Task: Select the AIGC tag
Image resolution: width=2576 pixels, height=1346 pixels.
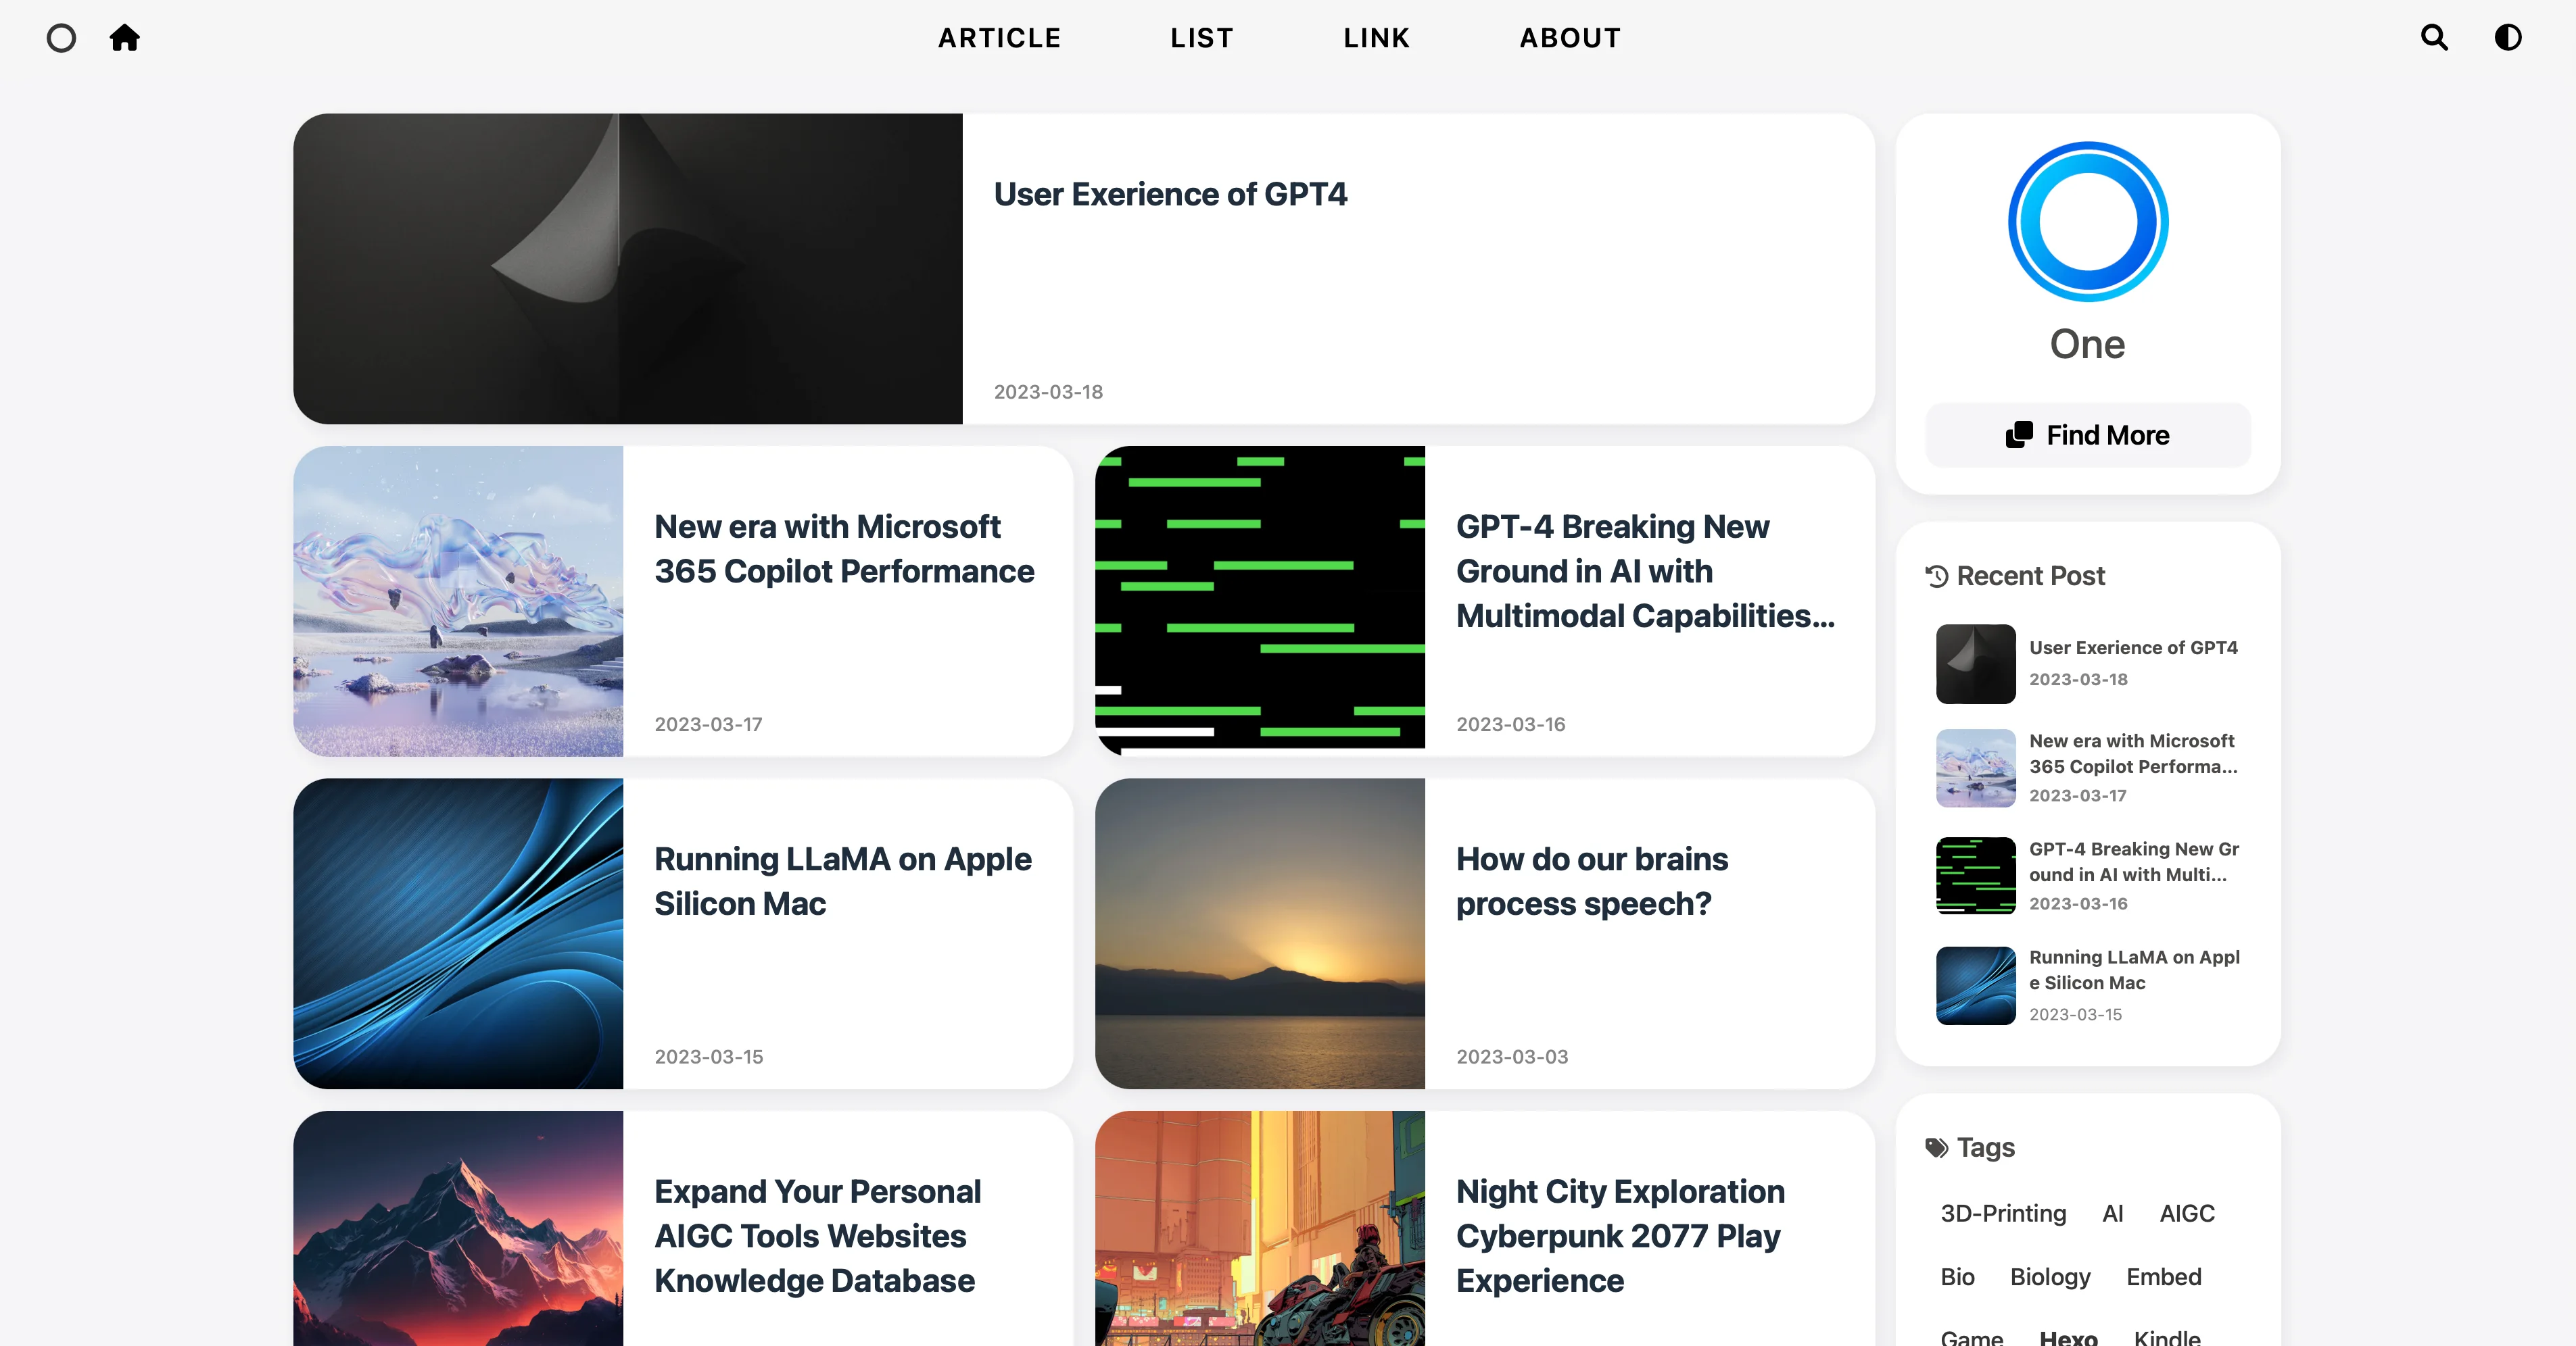Action: (x=2186, y=1213)
